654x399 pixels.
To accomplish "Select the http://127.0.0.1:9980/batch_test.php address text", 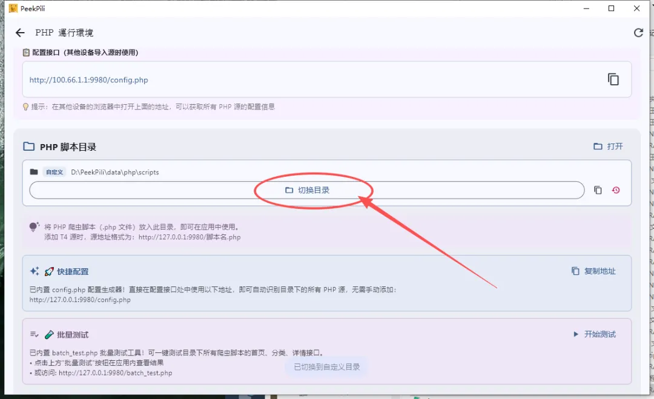I will [116, 373].
